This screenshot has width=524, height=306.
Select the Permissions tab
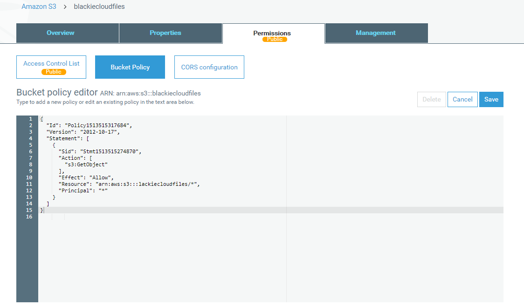272,34
